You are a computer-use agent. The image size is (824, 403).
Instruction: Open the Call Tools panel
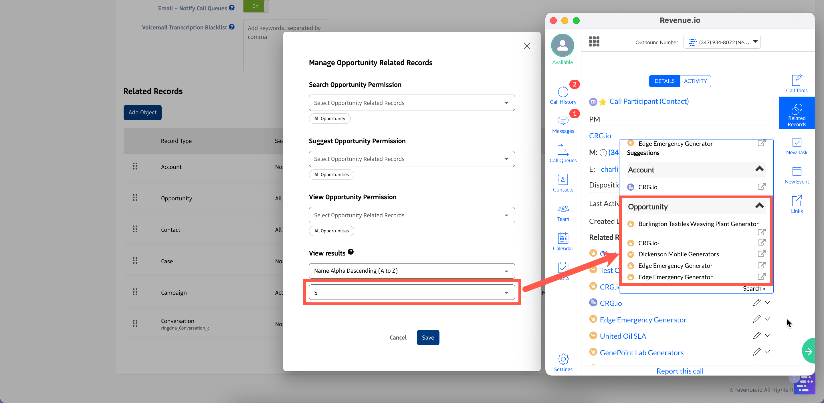(x=796, y=83)
